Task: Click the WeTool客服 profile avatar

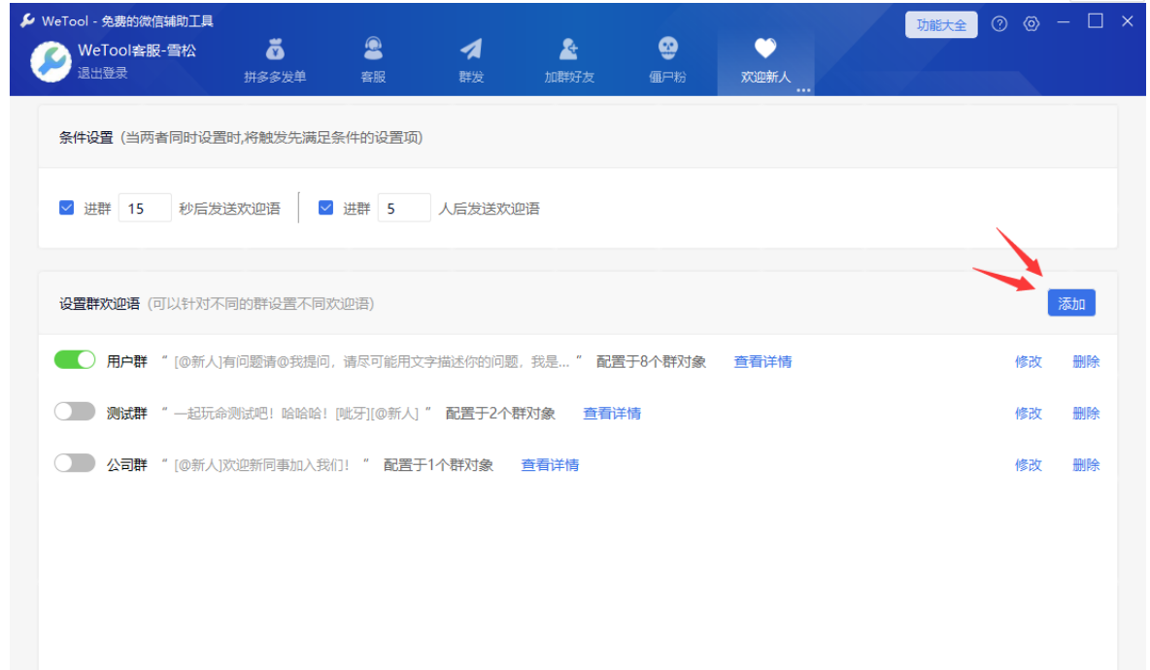Action: coord(51,62)
